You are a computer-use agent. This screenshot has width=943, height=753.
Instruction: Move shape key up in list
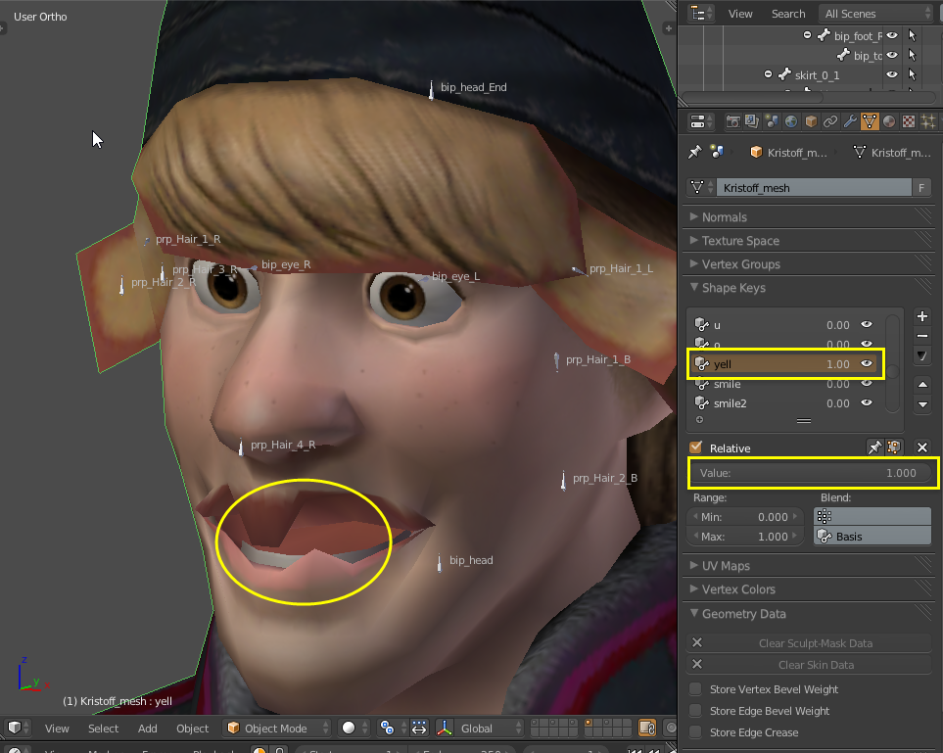tap(922, 384)
